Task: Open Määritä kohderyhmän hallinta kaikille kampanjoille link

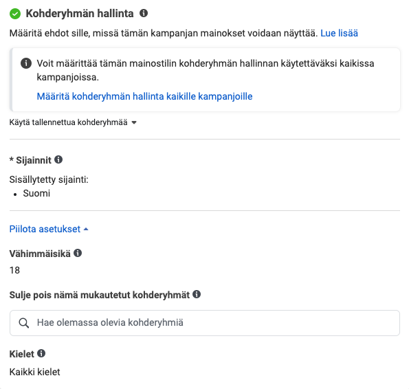Action: pyautogui.click(x=144, y=96)
